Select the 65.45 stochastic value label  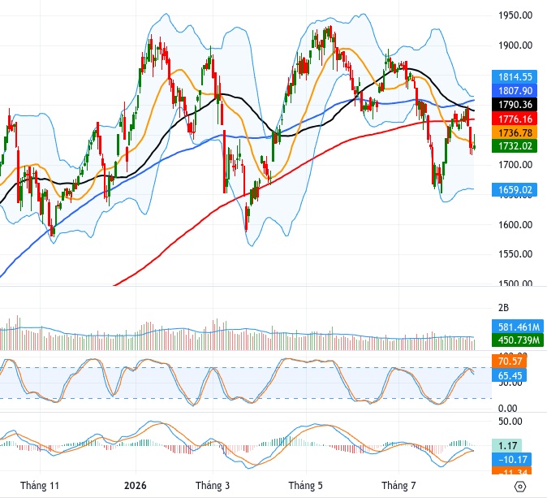[x=509, y=376]
